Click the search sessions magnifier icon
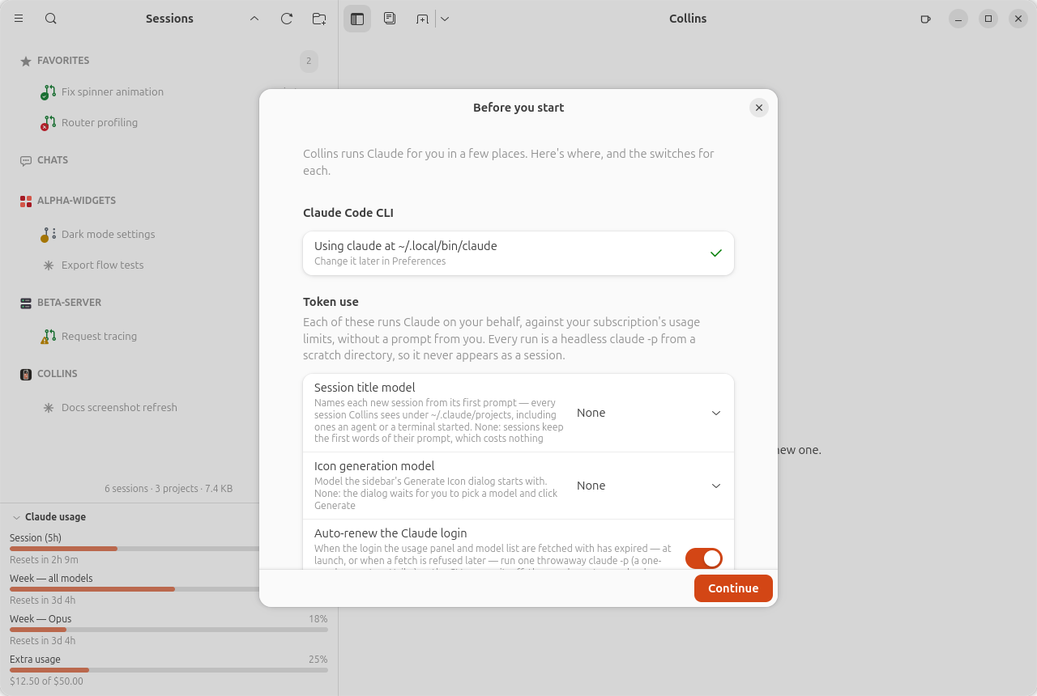1037x696 pixels. tap(51, 19)
